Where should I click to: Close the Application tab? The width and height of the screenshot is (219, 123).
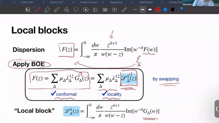tap(103, 2)
